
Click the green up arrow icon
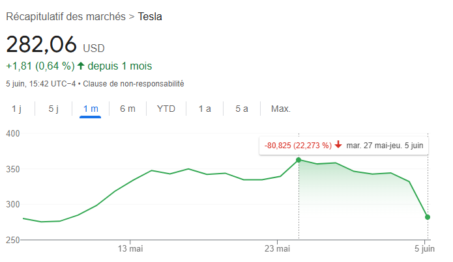click(81, 66)
